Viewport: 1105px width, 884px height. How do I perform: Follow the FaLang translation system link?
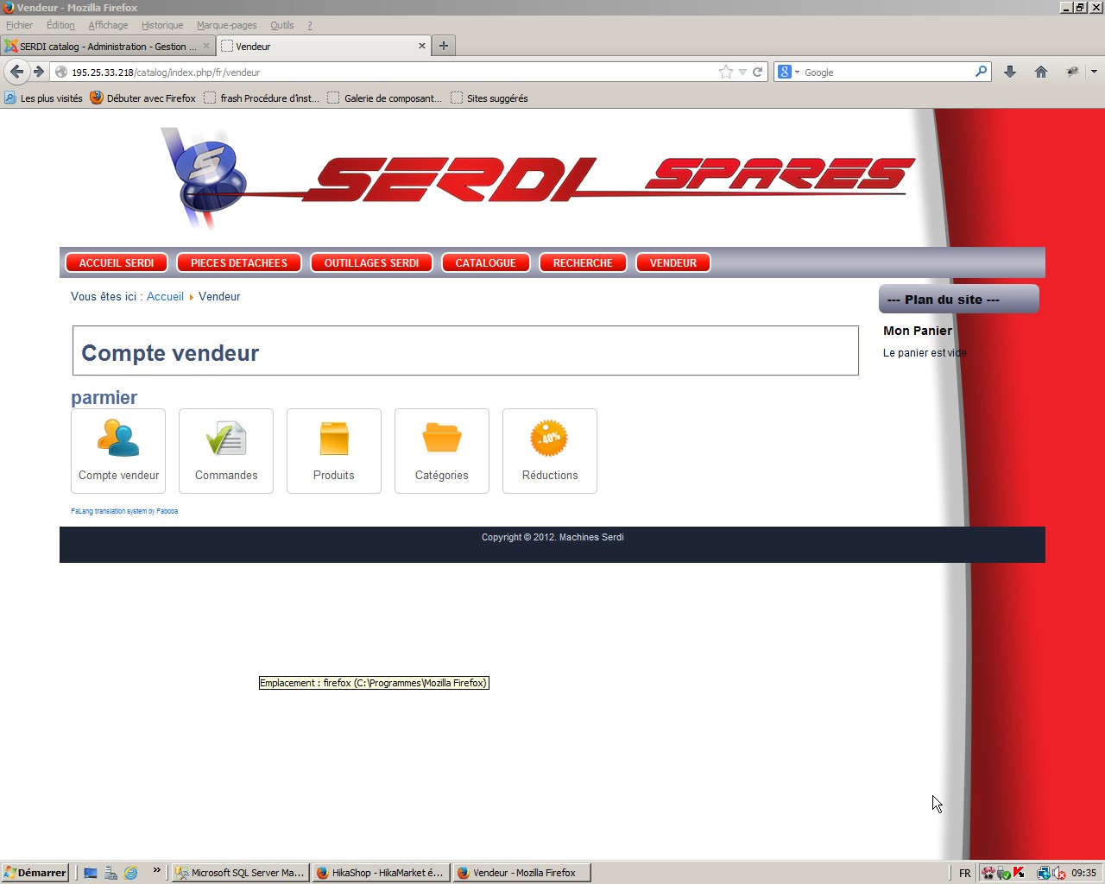(x=124, y=511)
